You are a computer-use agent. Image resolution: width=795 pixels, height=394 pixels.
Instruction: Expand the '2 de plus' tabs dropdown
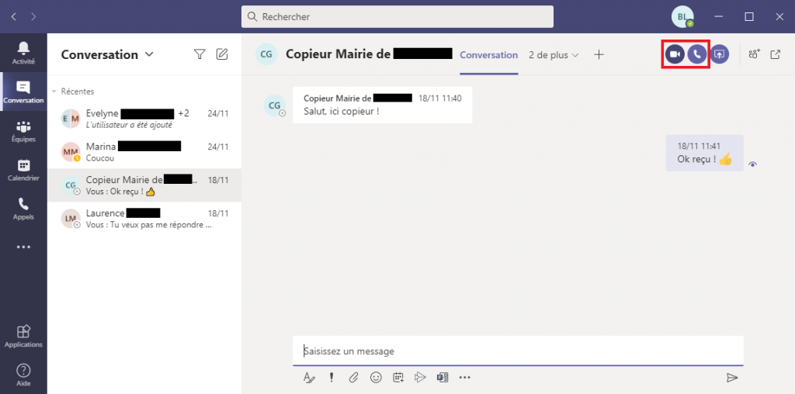[553, 55]
